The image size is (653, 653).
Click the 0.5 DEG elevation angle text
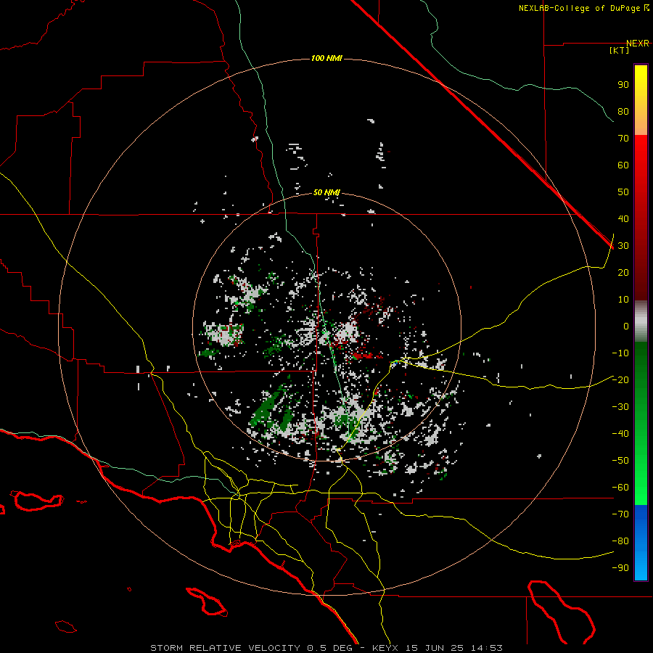pyautogui.click(x=330, y=648)
